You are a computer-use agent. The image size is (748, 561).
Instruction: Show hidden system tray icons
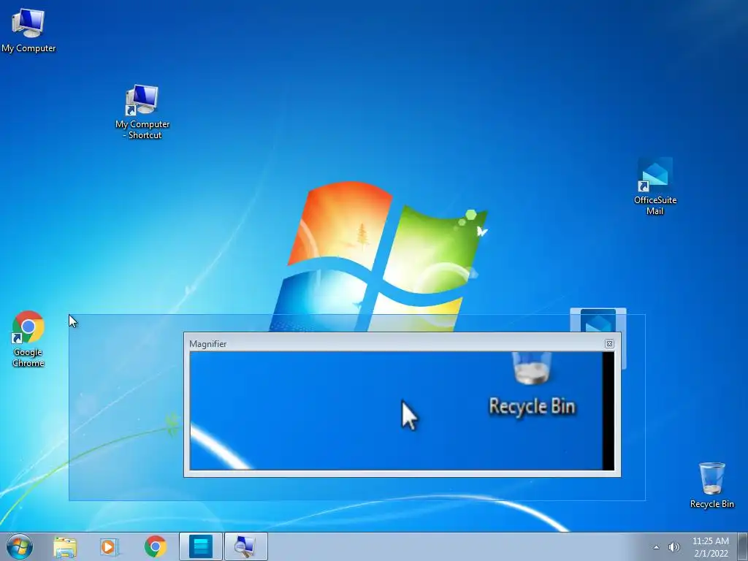(657, 547)
